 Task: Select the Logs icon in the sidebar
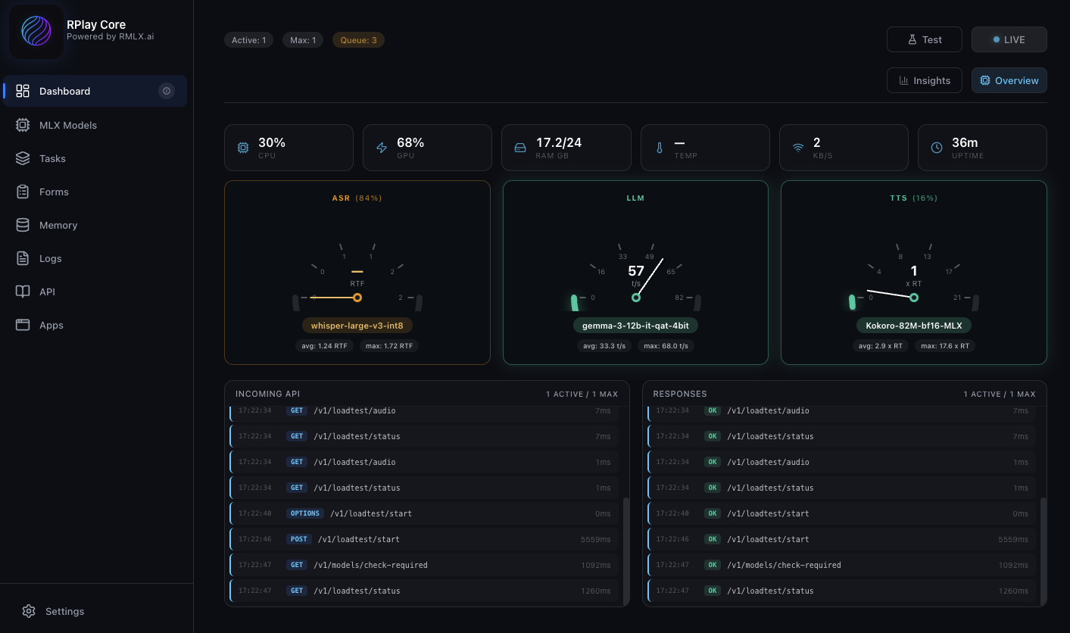[x=23, y=258]
